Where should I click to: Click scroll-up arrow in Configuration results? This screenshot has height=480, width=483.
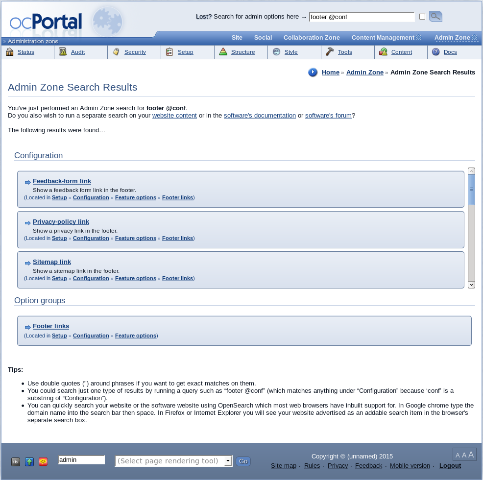(471, 171)
